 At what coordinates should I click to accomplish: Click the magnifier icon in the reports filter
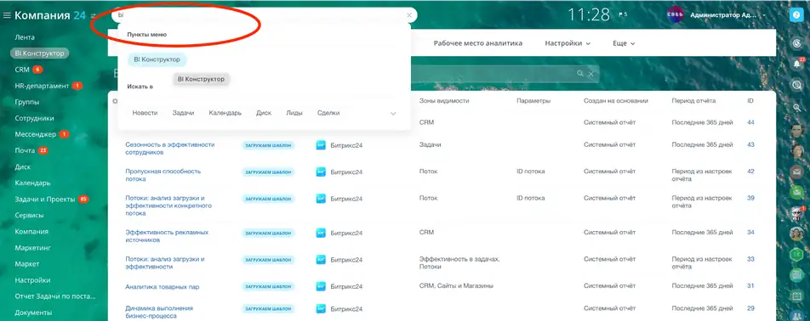click(580, 74)
